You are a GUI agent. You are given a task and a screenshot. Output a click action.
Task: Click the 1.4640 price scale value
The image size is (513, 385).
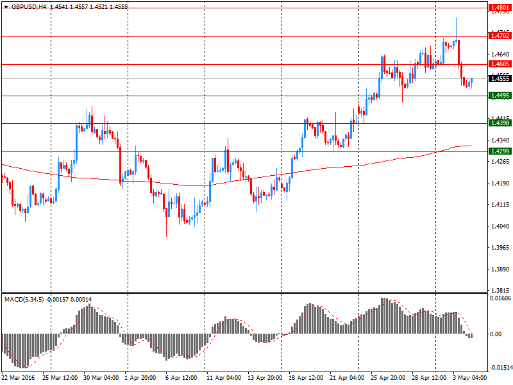(500, 55)
